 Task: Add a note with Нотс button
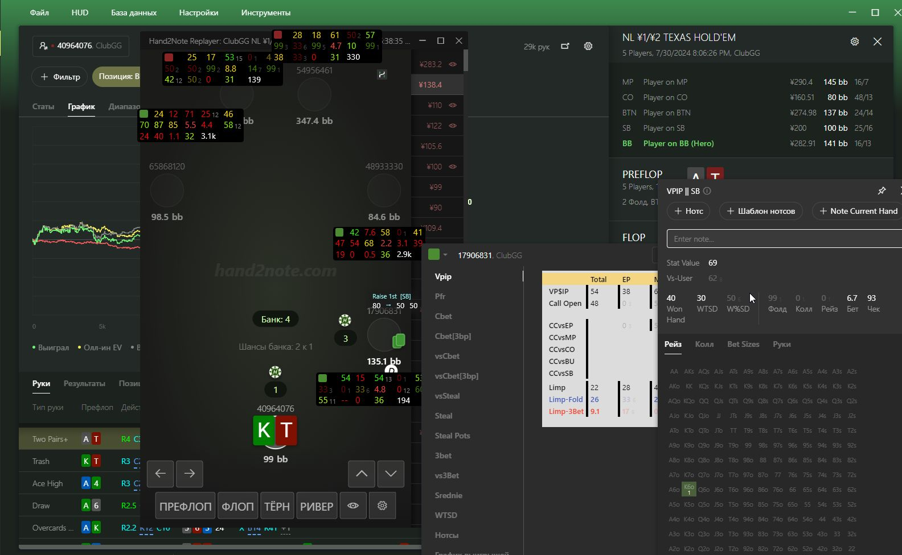[688, 211]
